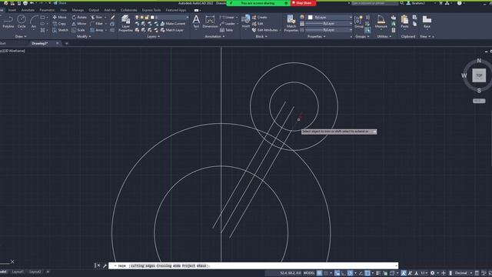Screen dimensions: 492x277
Task: Expand the Block panel
Action: pos(261,36)
